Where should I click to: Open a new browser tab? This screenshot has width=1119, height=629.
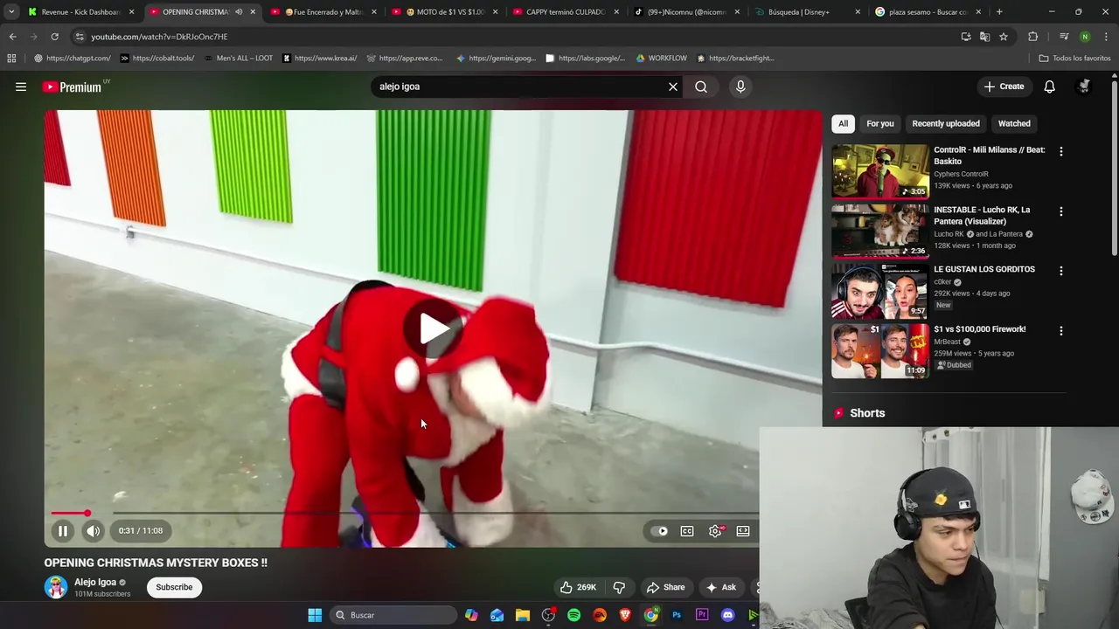pos(999,12)
